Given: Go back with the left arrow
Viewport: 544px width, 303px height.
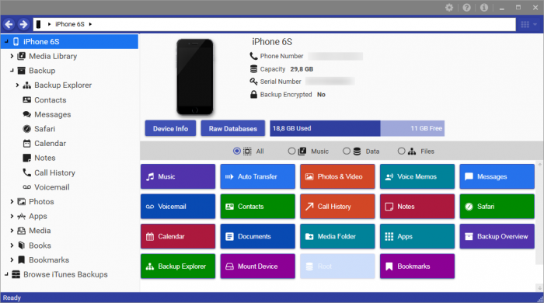Looking at the screenshot, I should coord(9,24).
